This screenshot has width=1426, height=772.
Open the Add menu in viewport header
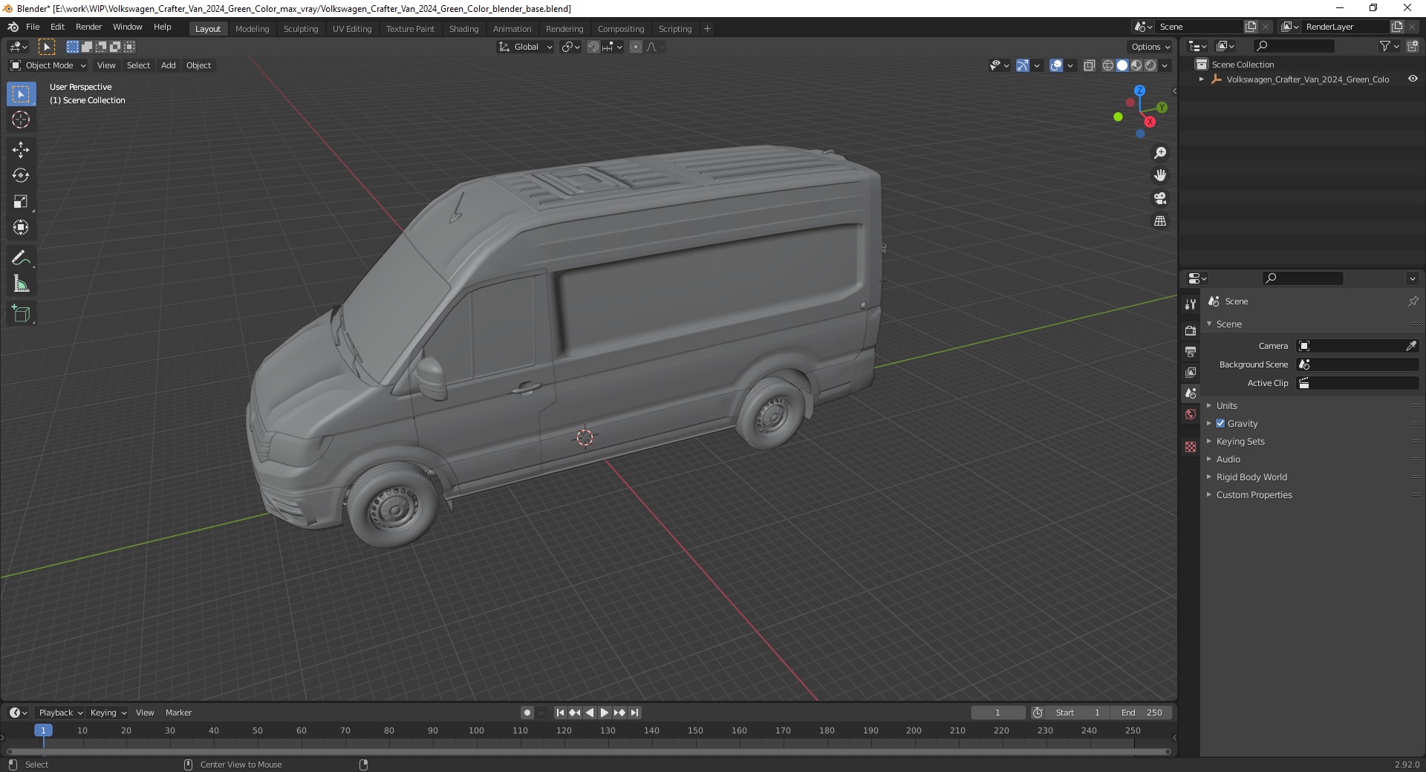coord(169,65)
